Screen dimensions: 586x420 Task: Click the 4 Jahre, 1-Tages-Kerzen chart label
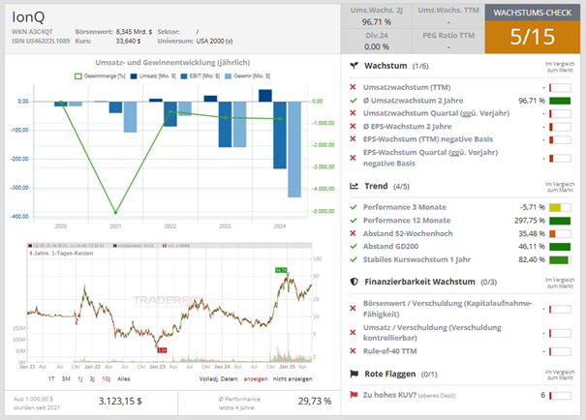(61, 254)
